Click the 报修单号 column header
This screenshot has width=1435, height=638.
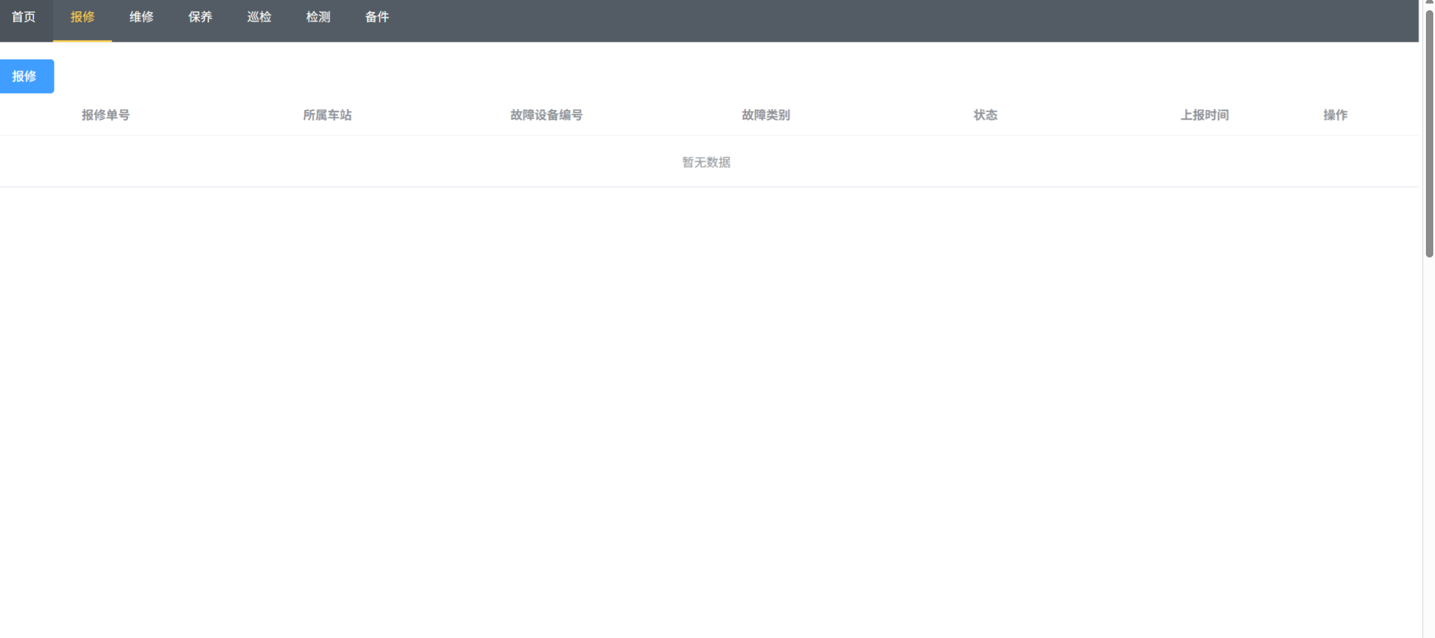(106, 115)
